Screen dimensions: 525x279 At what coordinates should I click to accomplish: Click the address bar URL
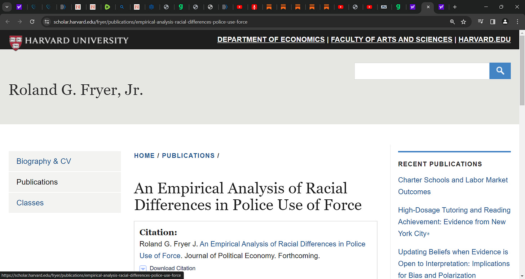pos(150,22)
